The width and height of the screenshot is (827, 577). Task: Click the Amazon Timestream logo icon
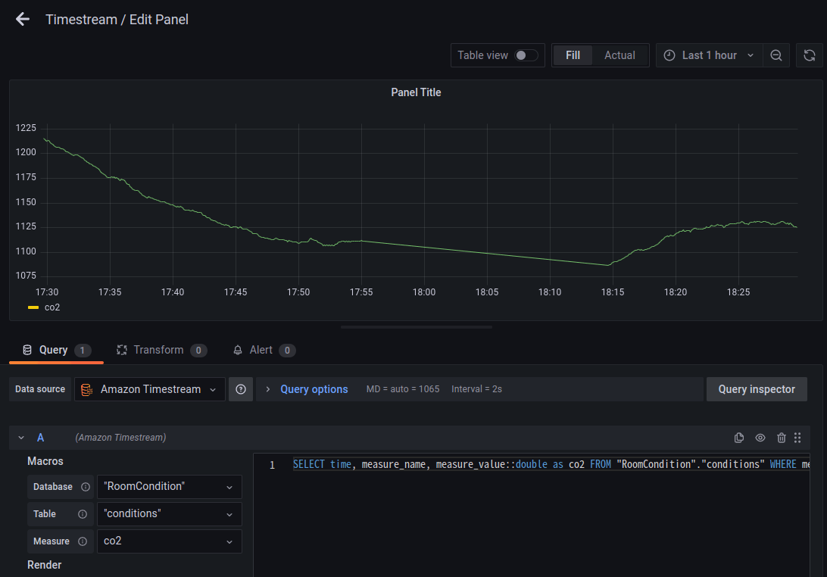click(87, 390)
